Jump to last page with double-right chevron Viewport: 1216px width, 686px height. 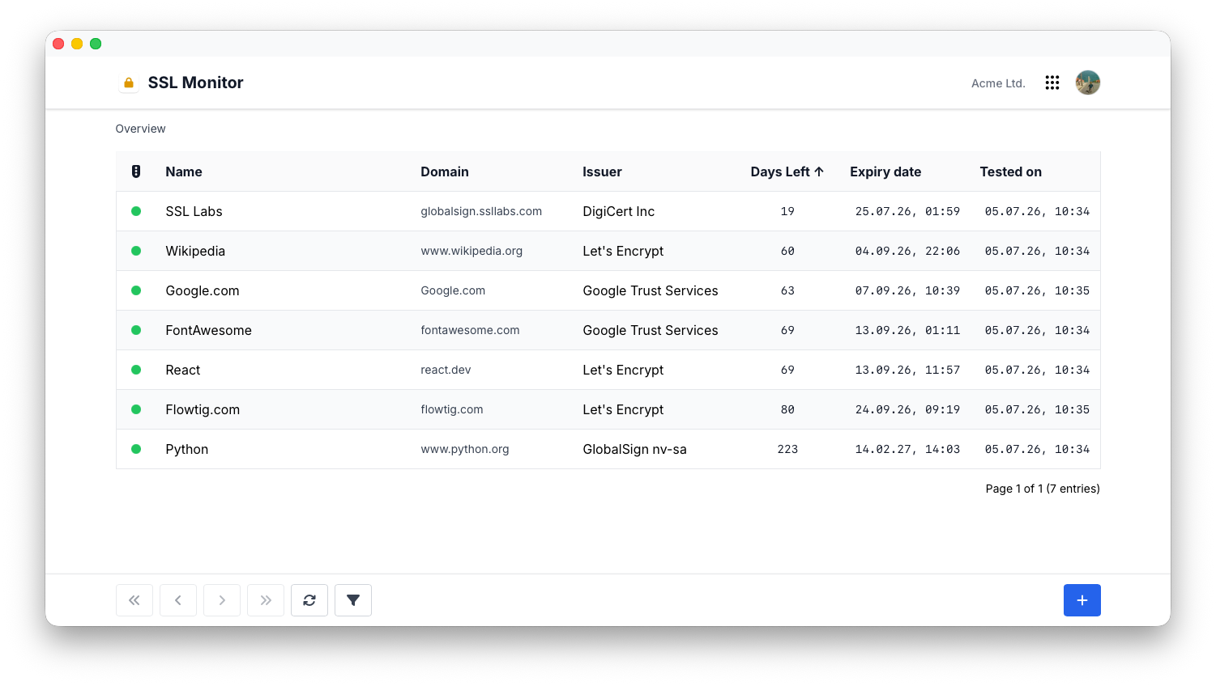point(266,600)
